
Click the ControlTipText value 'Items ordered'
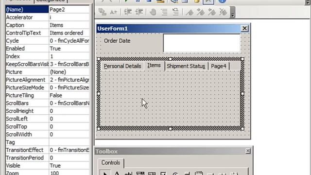69,33
